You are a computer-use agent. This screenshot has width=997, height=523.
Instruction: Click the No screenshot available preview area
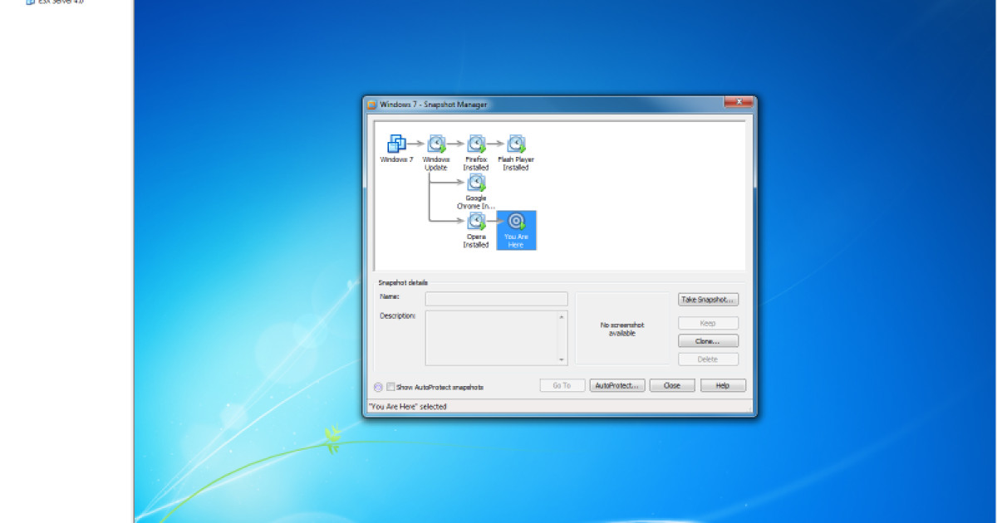click(622, 329)
